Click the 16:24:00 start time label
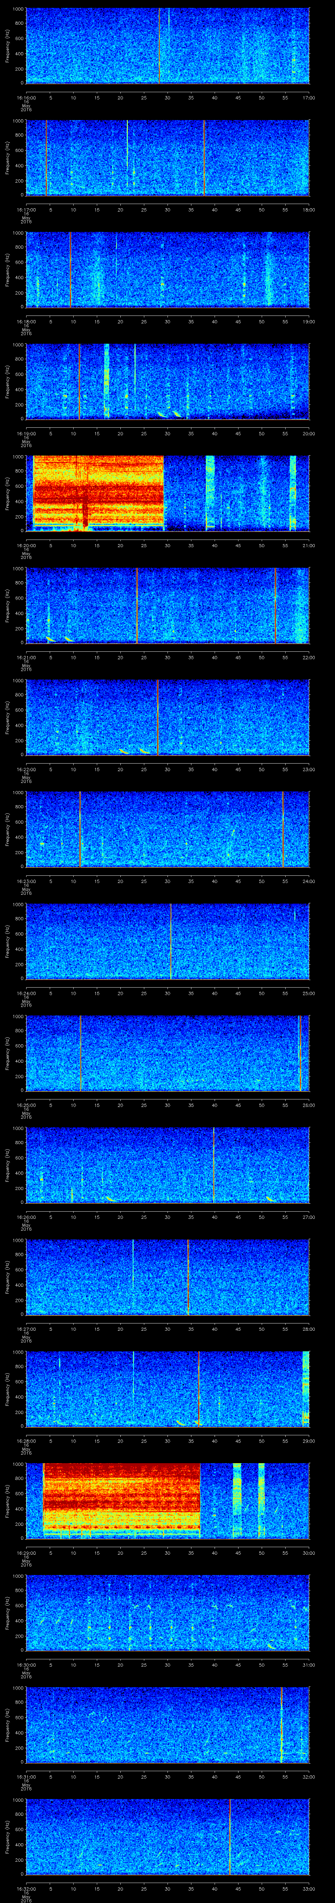 coord(26,993)
